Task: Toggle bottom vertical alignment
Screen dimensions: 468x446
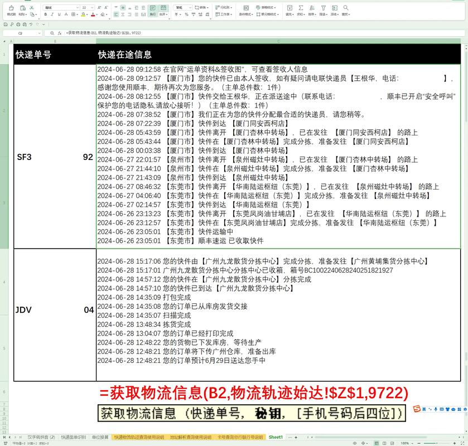Action: click(x=129, y=7)
